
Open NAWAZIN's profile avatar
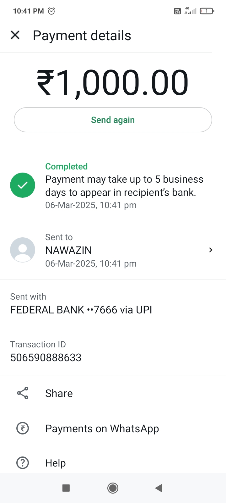(x=23, y=250)
